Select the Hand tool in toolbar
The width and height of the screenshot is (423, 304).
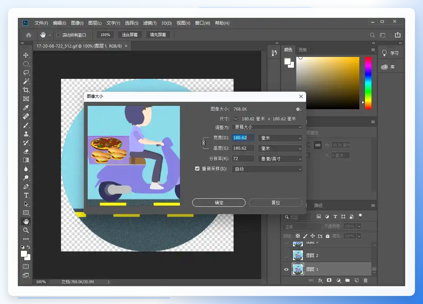26,221
